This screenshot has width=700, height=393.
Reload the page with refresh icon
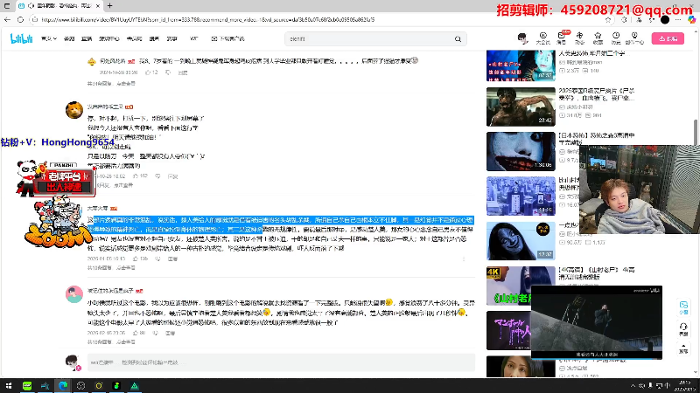pyautogui.click(x=20, y=19)
